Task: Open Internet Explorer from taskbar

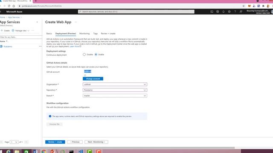Action: (x=8, y=151)
